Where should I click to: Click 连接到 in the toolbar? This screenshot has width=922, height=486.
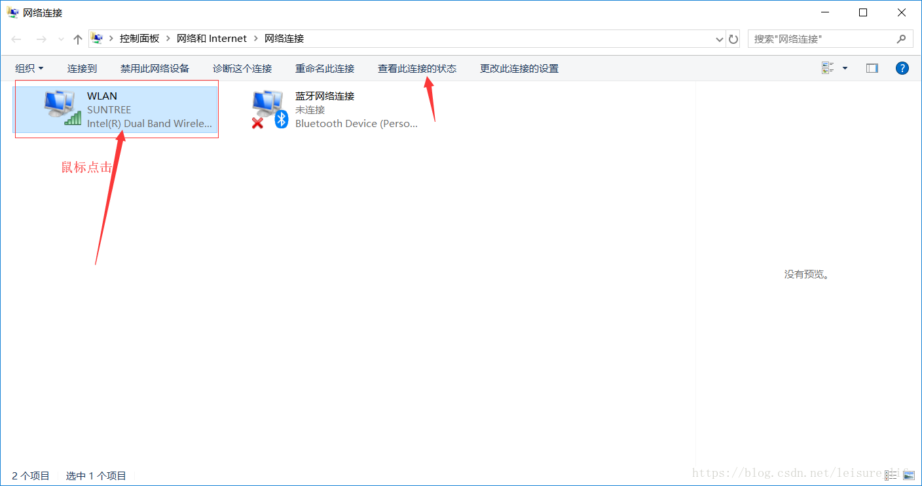point(82,68)
